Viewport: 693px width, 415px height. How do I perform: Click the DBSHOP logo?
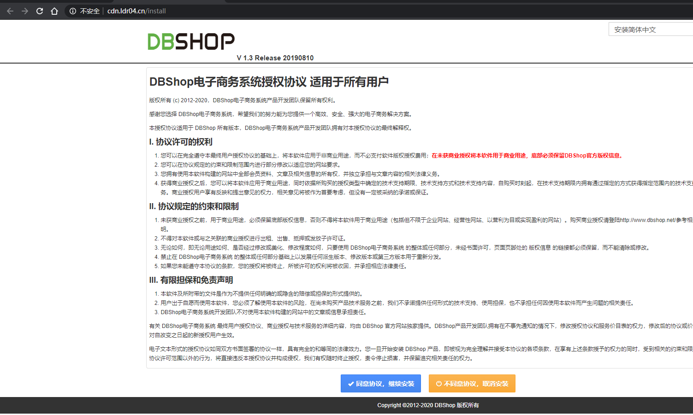click(191, 41)
